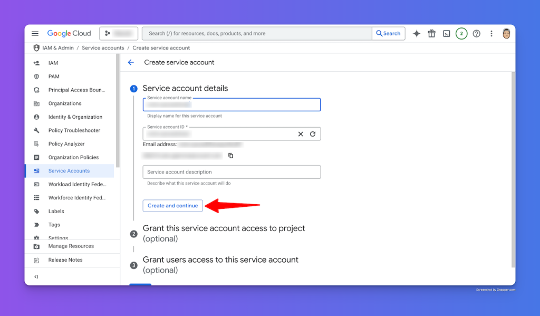Select Service Accounts in the sidebar
The image size is (540, 316).
[x=69, y=171]
